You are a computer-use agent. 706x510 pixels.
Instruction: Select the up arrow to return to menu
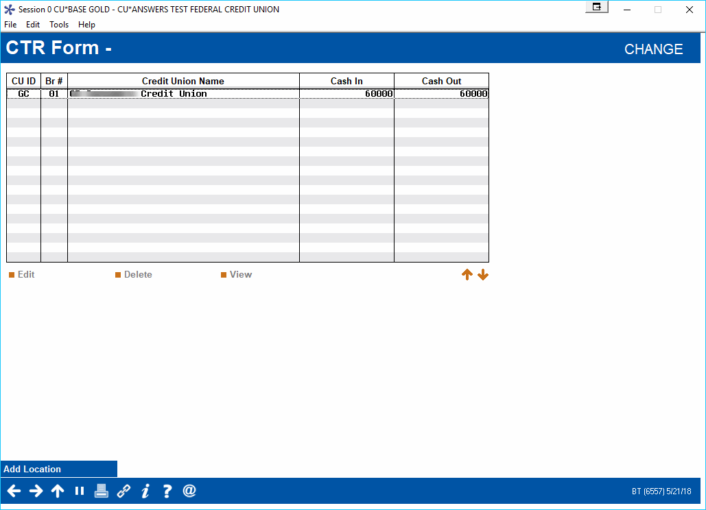pyautogui.click(x=58, y=491)
